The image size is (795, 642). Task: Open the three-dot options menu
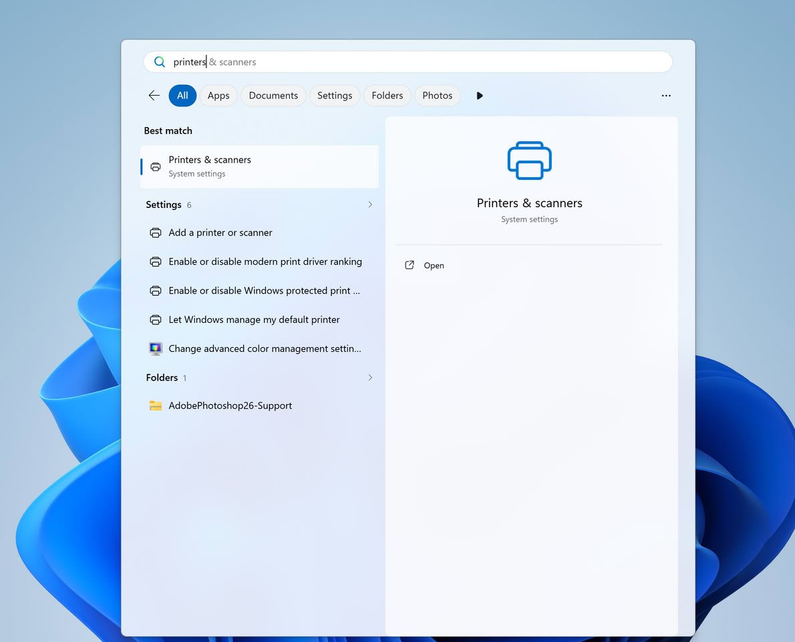pos(665,96)
